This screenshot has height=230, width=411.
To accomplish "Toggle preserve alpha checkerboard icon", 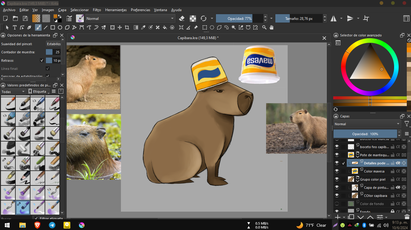I will 193,18.
